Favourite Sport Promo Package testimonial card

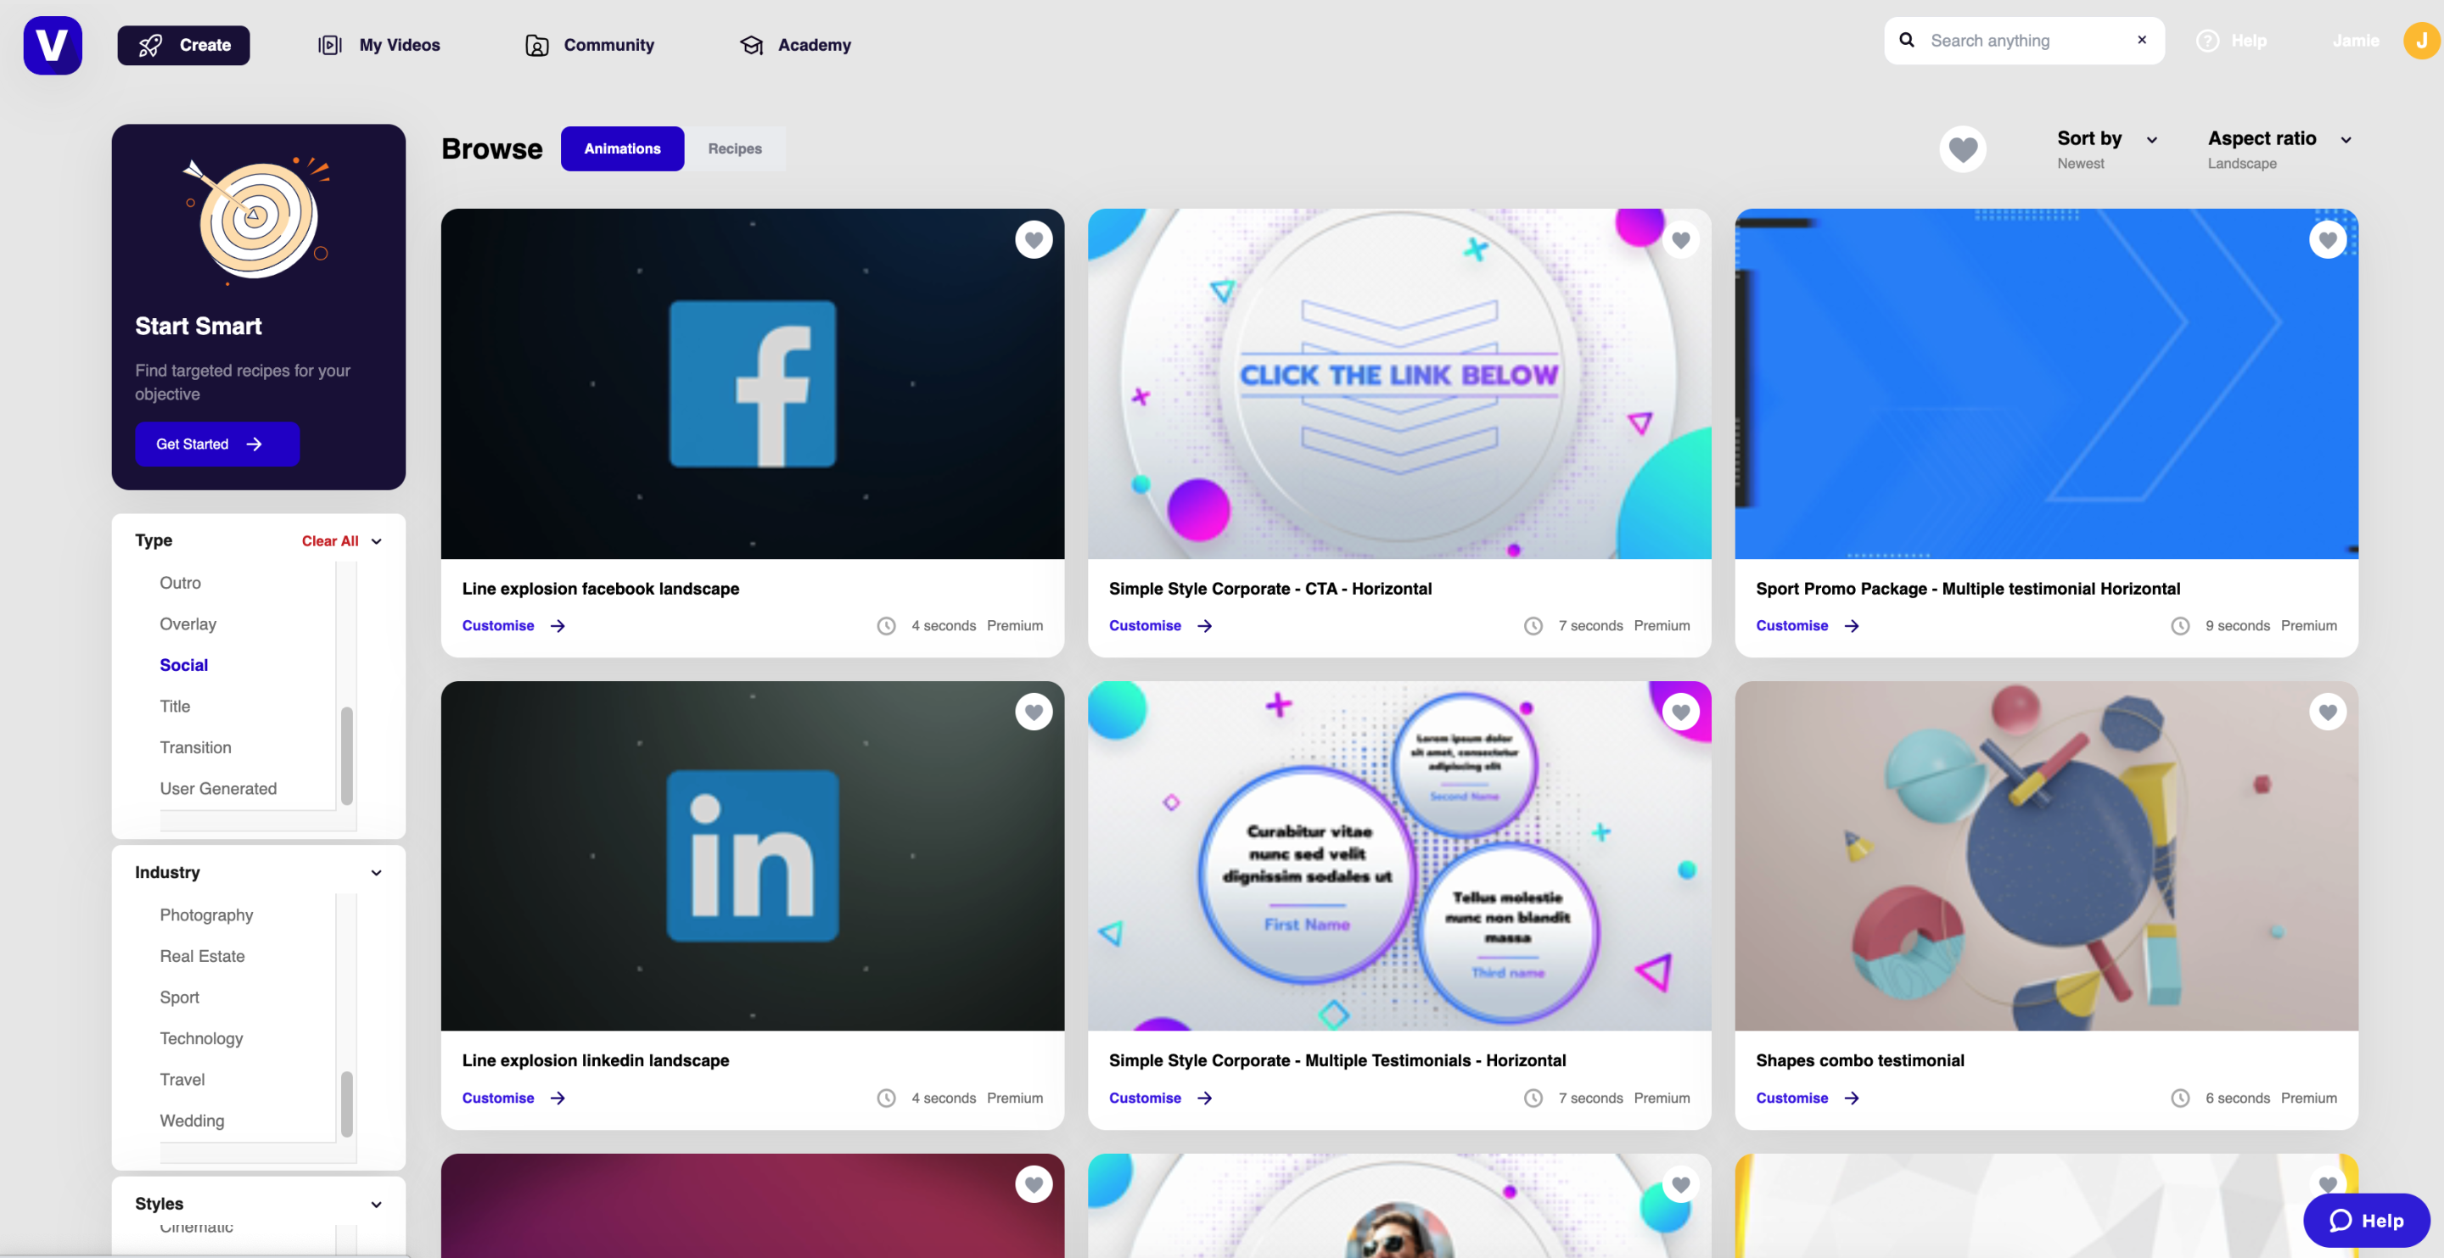(x=2327, y=240)
